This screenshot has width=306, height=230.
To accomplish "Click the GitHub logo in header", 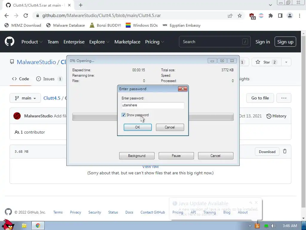I will pos(10,41).
